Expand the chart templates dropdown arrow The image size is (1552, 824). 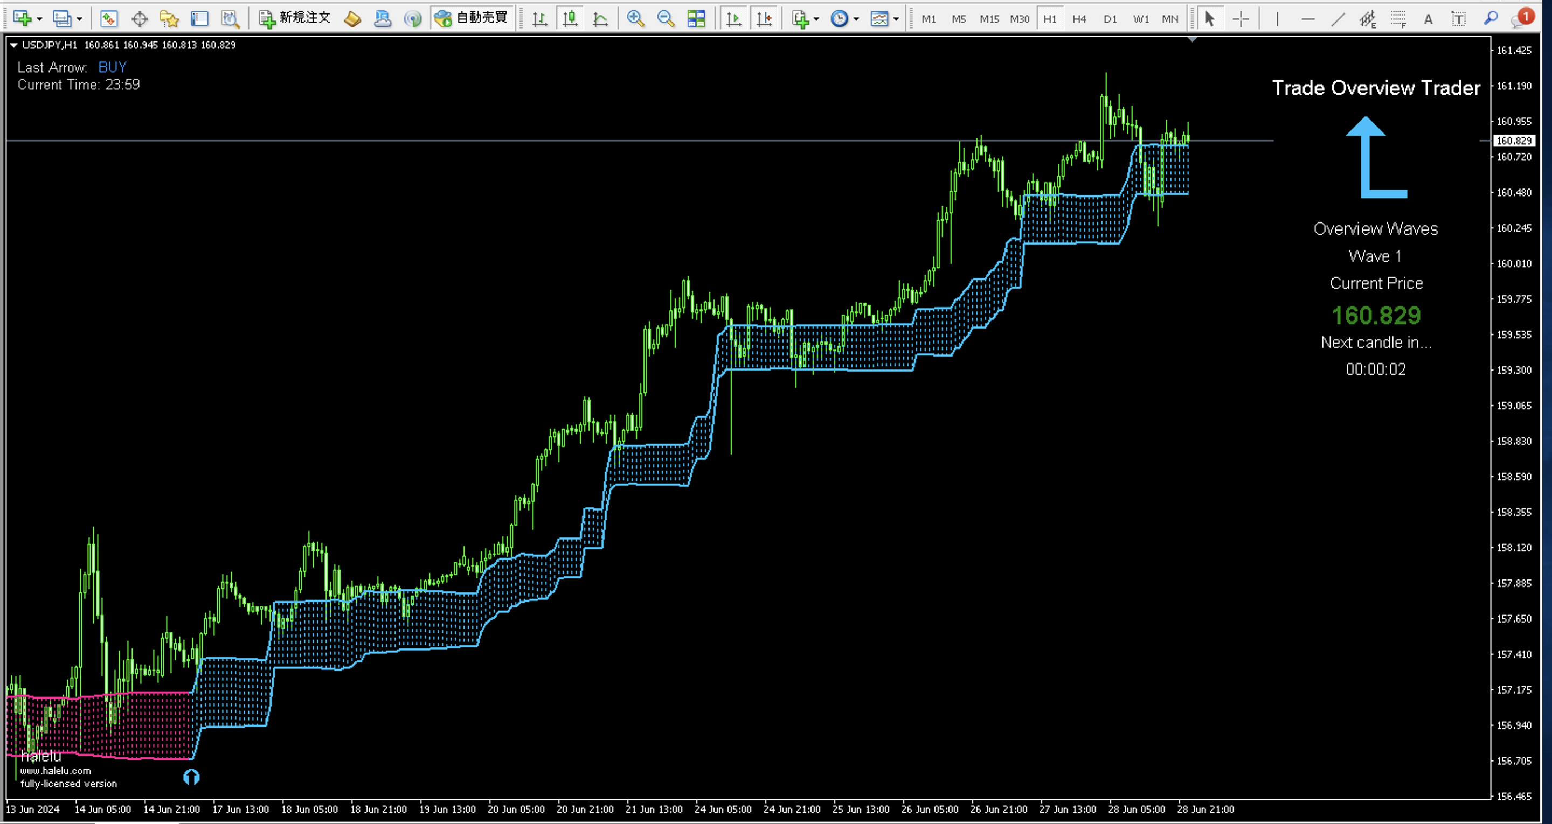tap(896, 19)
